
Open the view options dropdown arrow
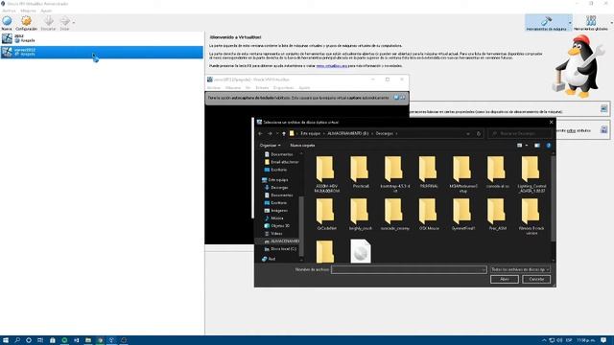[x=527, y=145]
